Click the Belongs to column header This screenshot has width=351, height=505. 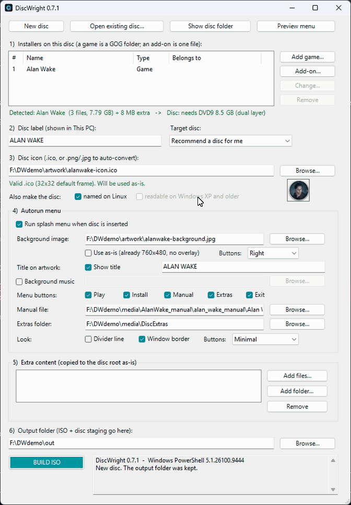tap(215, 58)
